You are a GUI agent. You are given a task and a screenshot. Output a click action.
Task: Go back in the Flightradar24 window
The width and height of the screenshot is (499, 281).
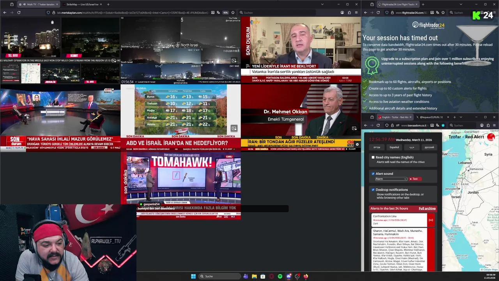pyautogui.click(x=366, y=12)
